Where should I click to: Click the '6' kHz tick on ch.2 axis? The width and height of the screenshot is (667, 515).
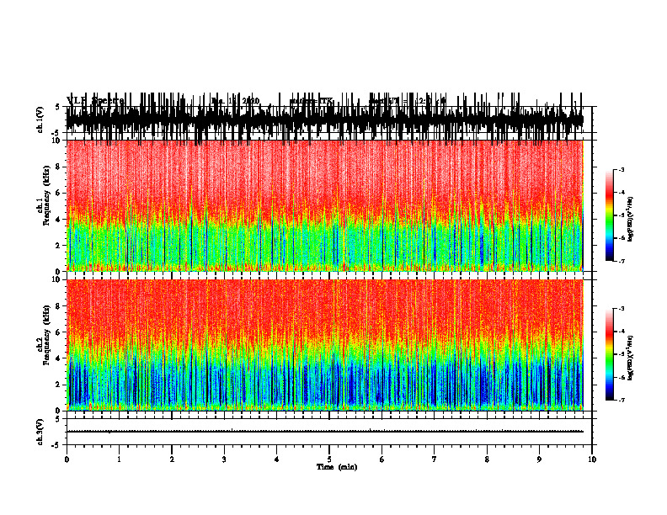[59, 332]
